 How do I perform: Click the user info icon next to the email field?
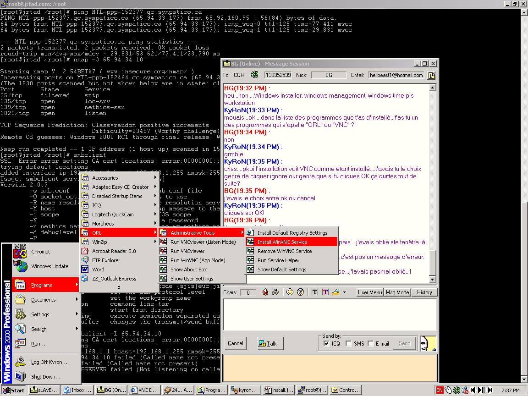pyautogui.click(x=431, y=75)
